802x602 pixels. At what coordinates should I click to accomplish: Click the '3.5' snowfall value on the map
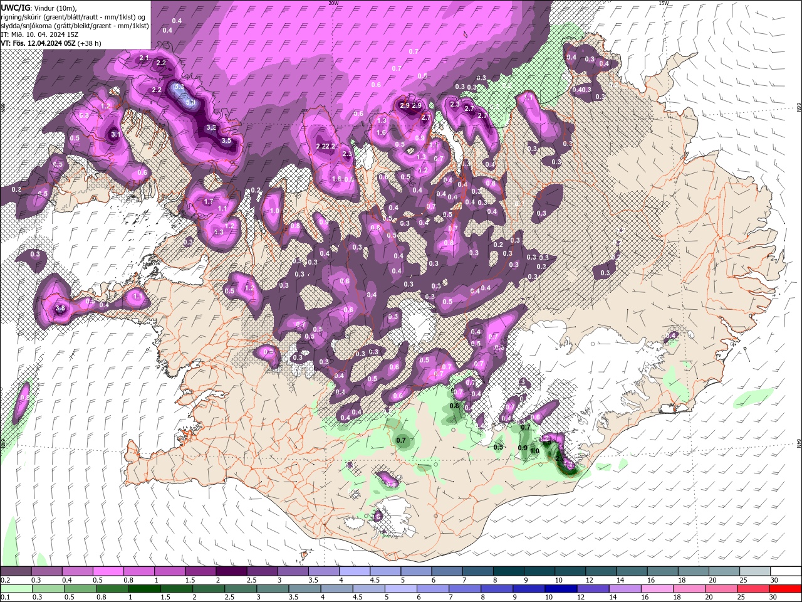pyautogui.click(x=226, y=141)
